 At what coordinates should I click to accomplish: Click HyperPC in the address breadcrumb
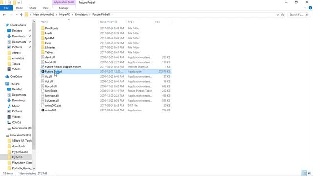click(65, 14)
